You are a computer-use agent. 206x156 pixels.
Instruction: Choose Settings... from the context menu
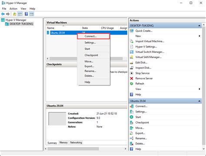93,42
